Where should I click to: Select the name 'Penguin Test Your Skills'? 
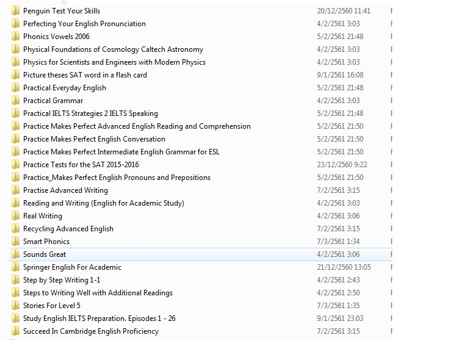coord(62,11)
